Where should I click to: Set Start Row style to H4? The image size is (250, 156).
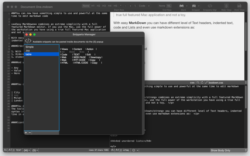point(110,6)
